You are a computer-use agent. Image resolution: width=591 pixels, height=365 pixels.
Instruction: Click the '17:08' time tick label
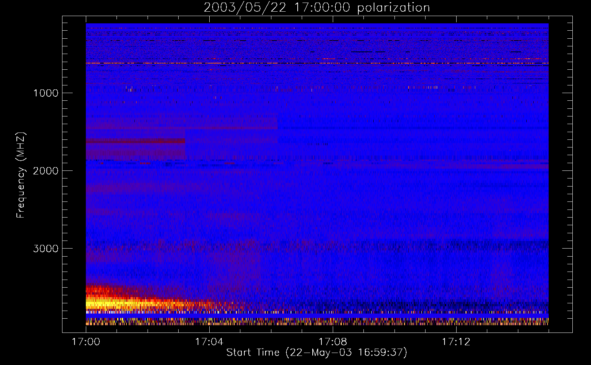(332, 342)
